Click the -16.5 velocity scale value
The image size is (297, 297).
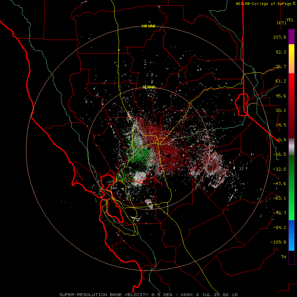point(280,154)
